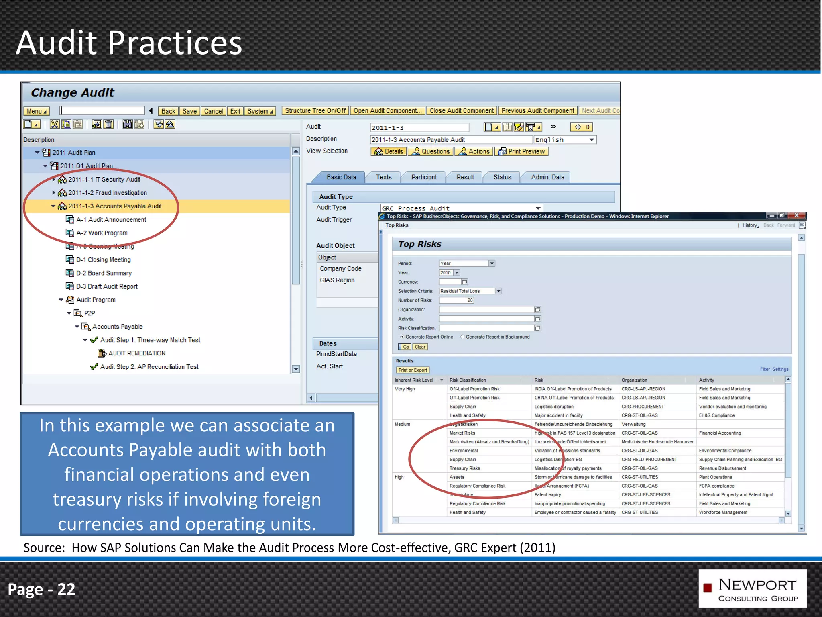
Task: Click the tree panel vertical scrollbar thumb
Action: 296,220
